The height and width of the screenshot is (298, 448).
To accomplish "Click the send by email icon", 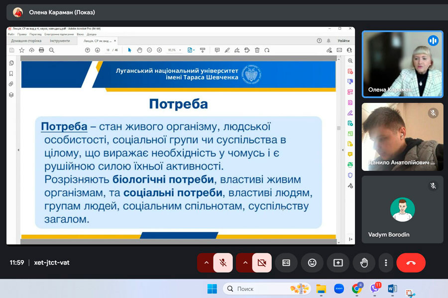I will (x=339, y=50).
